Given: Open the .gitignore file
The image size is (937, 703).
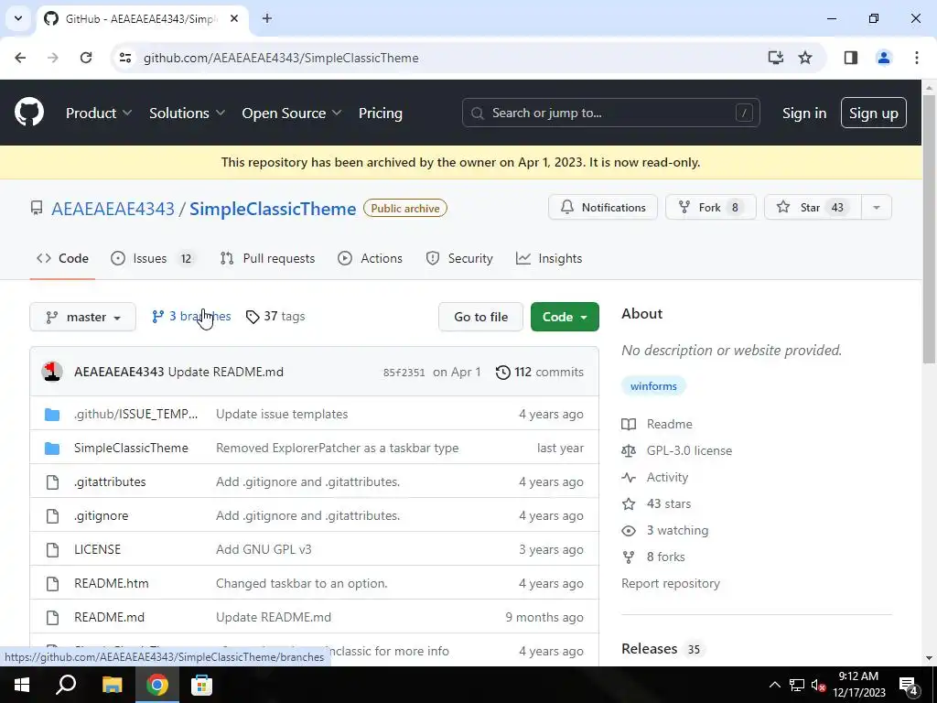Looking at the screenshot, I should pyautogui.click(x=101, y=515).
